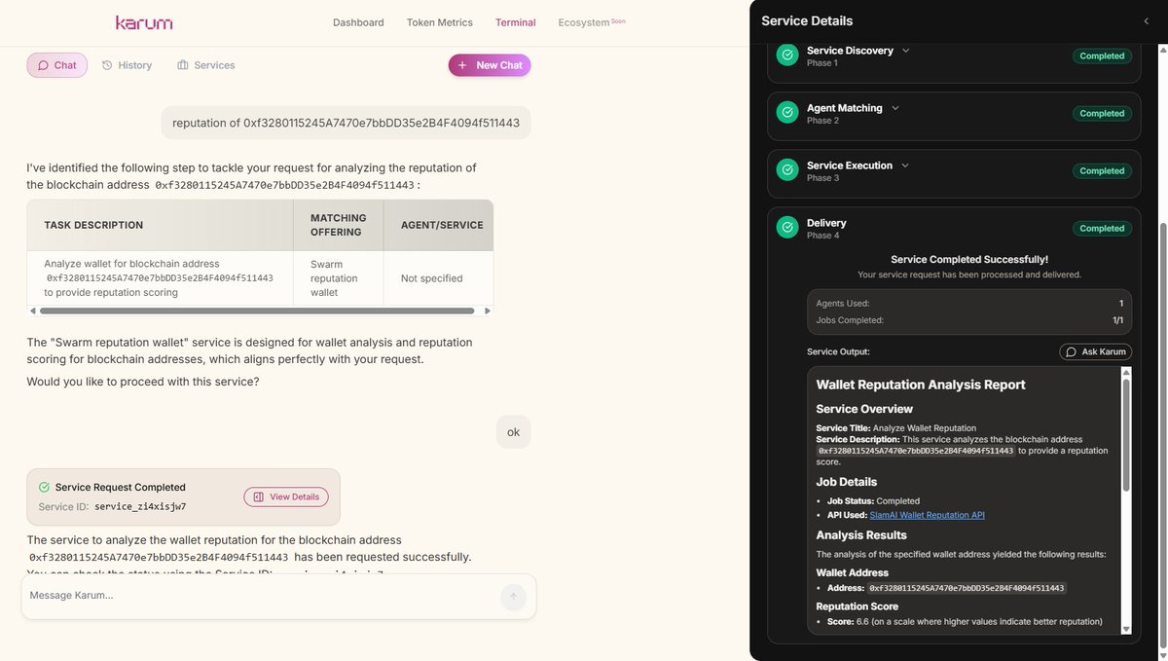Click the Service Execution Completed badge
Viewport: 1168px width, 661px height.
coord(1101,170)
